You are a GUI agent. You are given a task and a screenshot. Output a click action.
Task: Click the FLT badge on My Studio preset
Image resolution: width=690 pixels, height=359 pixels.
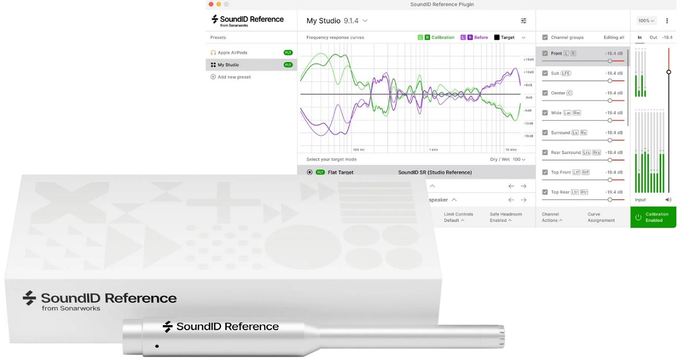click(x=288, y=65)
